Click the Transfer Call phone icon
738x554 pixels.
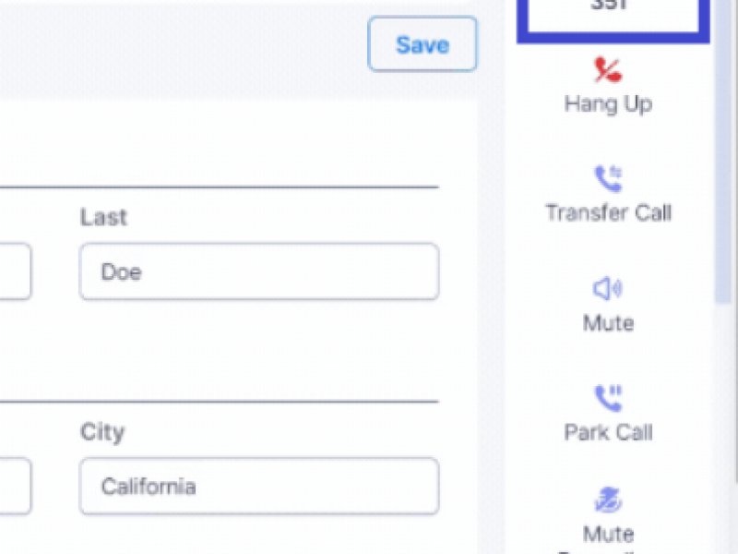[x=608, y=178]
